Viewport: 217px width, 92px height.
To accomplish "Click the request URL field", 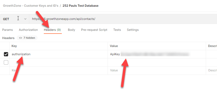I will click(x=123, y=19).
